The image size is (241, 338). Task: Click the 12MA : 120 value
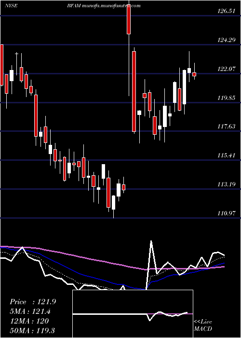29,321
